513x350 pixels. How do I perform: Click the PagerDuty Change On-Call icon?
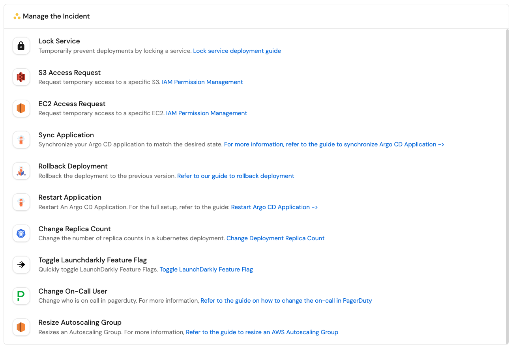pyautogui.click(x=21, y=296)
